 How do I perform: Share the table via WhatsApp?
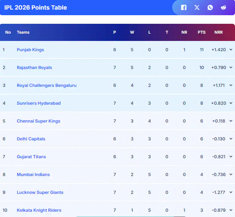[210, 7]
